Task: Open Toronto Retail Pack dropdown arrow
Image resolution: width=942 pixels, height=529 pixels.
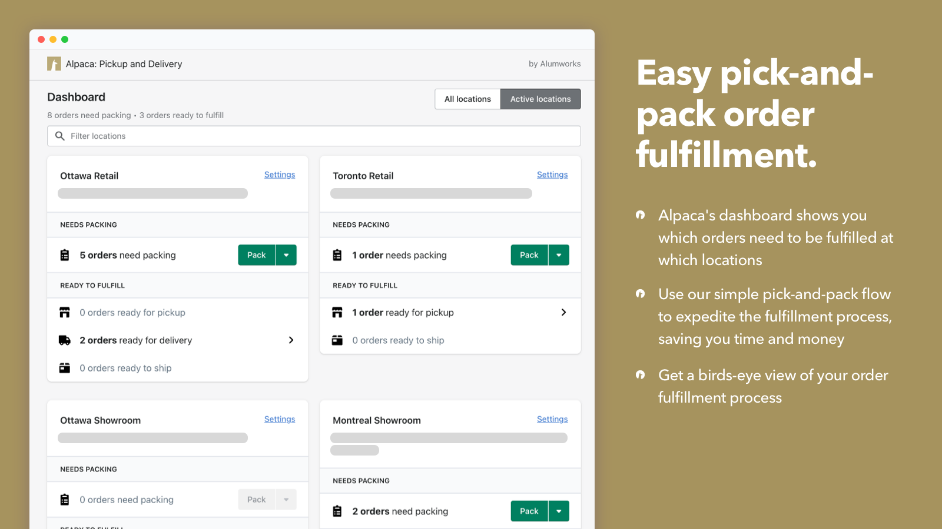Action: pos(559,255)
